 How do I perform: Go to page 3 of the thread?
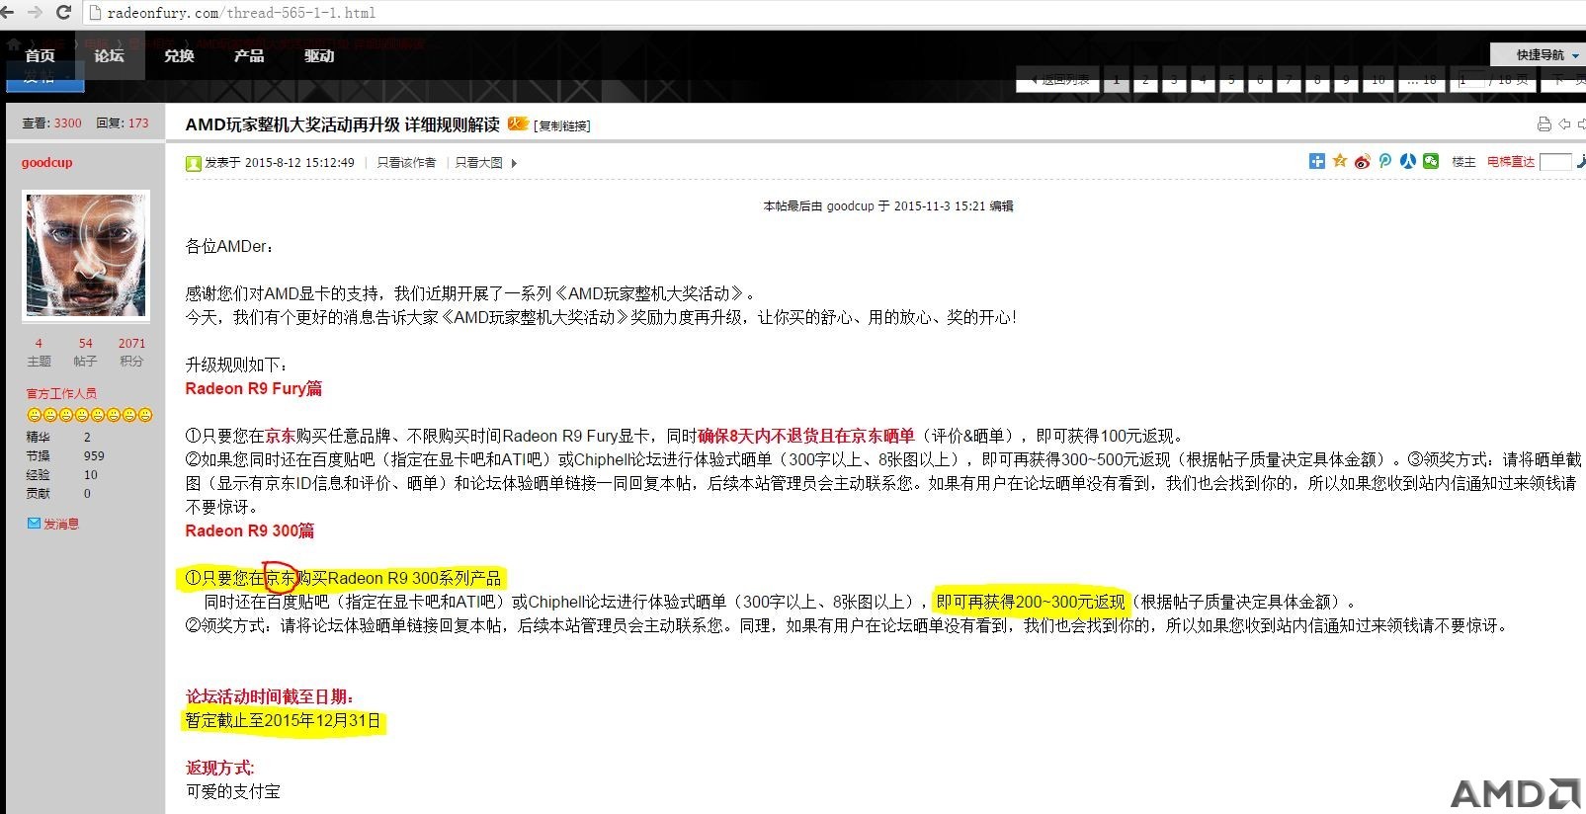click(1174, 80)
